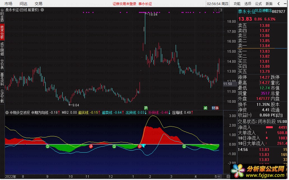Click the green 跌 tag under the chart
The width and height of the screenshot is (289, 180).
146,108
